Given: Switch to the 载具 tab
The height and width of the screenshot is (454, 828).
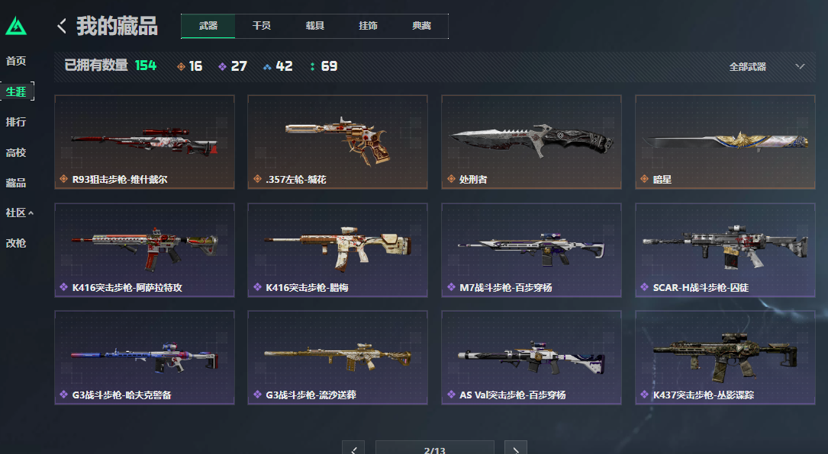Looking at the screenshot, I should tap(314, 26).
